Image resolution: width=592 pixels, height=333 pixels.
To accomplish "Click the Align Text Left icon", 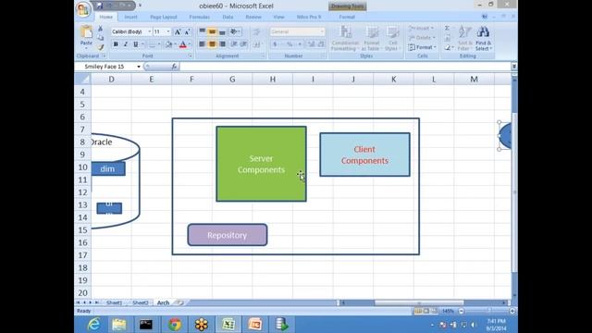I will click(x=203, y=44).
